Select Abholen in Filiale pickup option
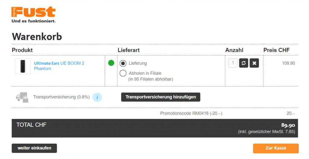The height and width of the screenshot is (159, 309). click(x=123, y=73)
